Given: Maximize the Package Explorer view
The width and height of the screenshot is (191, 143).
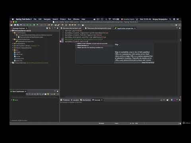Looking at the screenshot, I should click(x=58, y=28).
